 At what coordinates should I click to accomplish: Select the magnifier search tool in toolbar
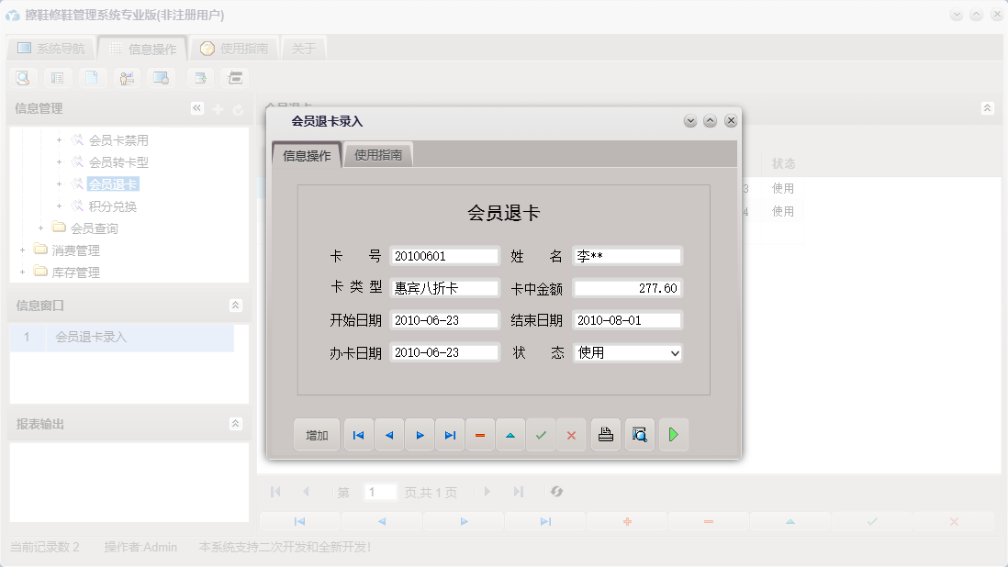22,78
